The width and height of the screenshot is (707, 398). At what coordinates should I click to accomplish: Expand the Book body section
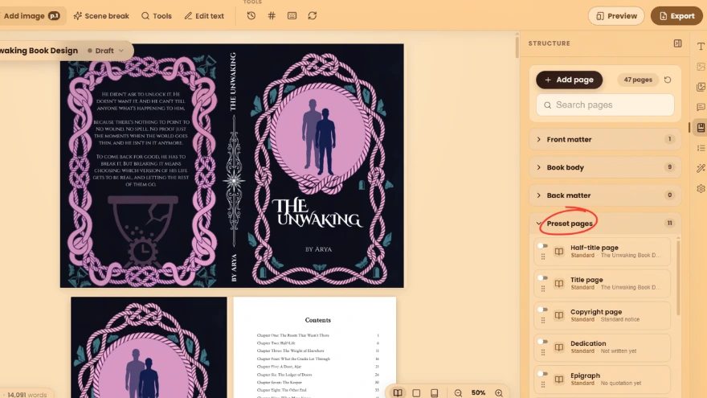[605, 167]
